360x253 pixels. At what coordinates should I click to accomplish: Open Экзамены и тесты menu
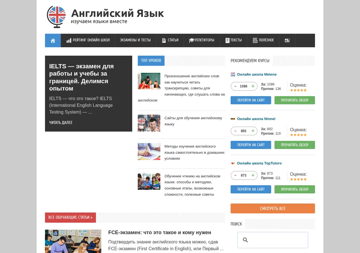[x=135, y=40]
